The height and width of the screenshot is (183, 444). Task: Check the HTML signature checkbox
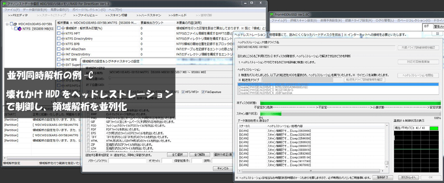[x=88, y=141]
